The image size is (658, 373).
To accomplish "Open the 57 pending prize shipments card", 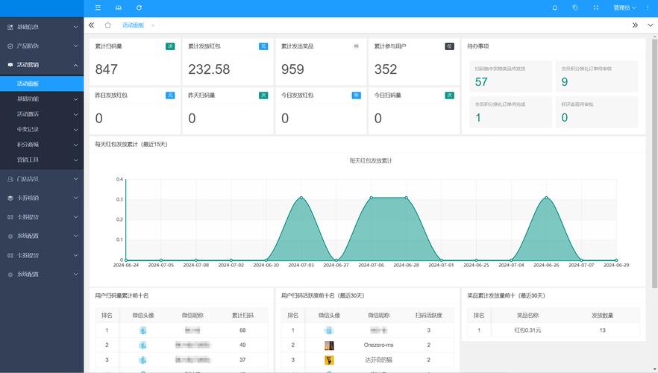I will coord(510,76).
